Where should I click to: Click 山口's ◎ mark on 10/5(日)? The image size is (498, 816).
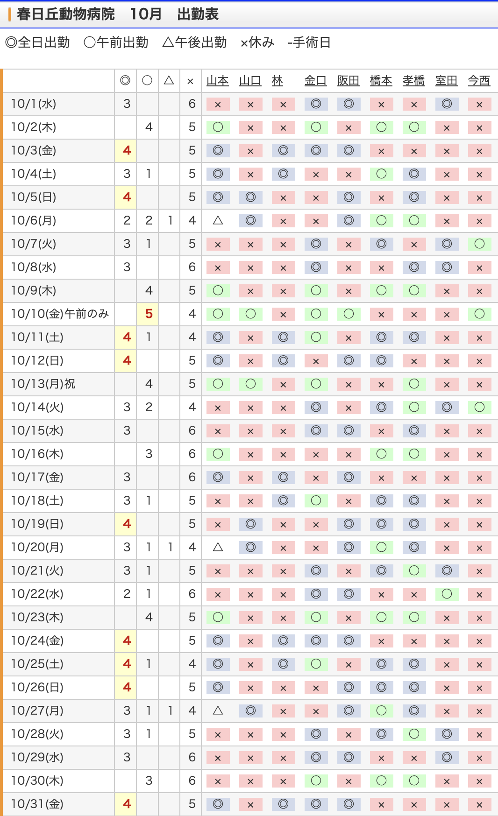[x=250, y=197]
